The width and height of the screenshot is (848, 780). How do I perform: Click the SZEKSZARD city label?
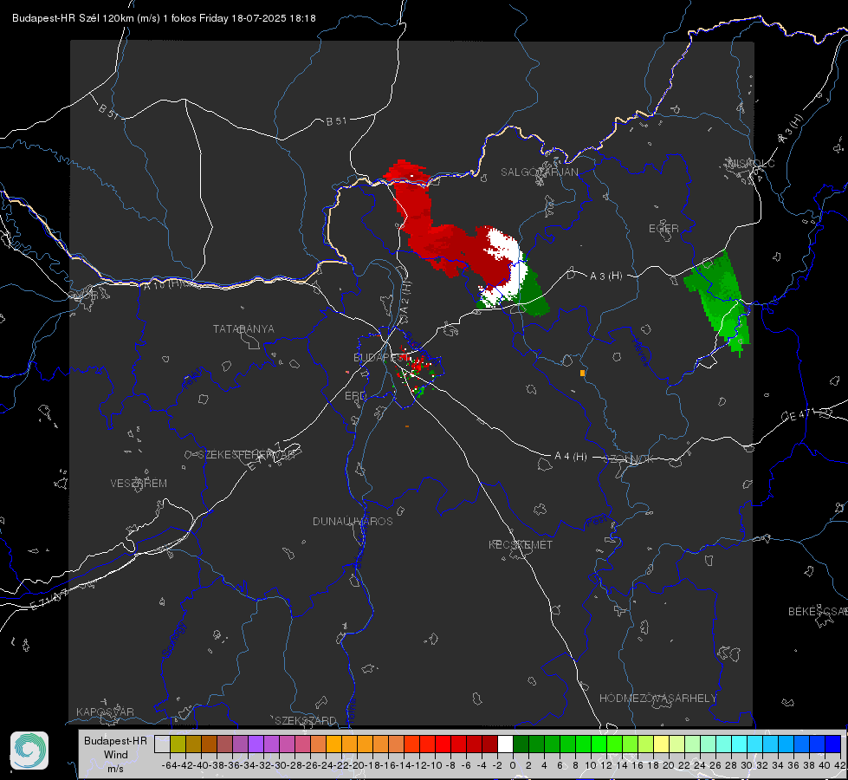tap(306, 720)
